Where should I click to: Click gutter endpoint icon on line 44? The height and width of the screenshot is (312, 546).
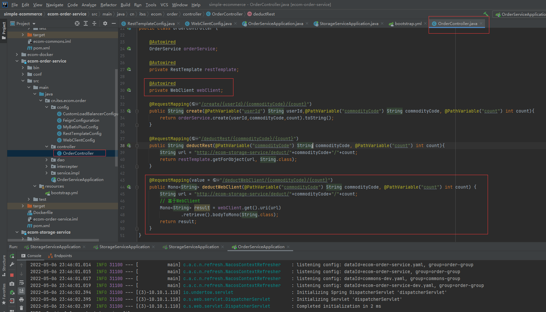click(129, 187)
